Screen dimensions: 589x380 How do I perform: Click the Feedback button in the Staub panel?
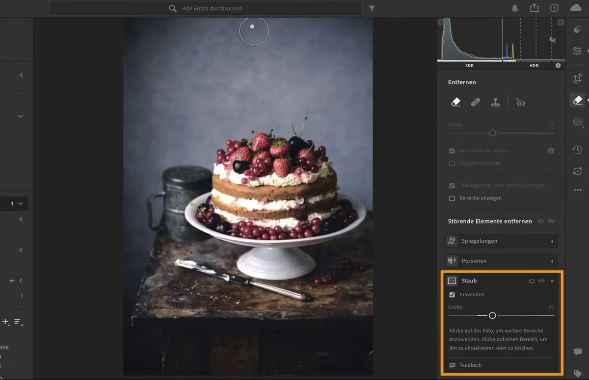pyautogui.click(x=470, y=365)
